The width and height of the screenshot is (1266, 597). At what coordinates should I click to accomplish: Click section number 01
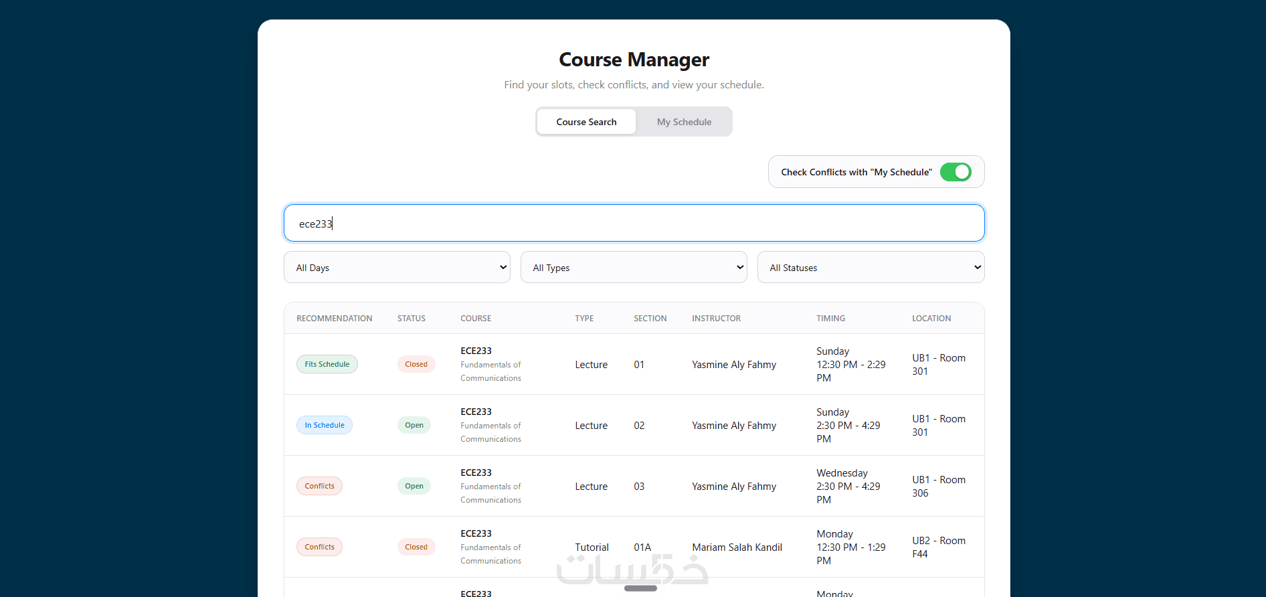pos(639,365)
